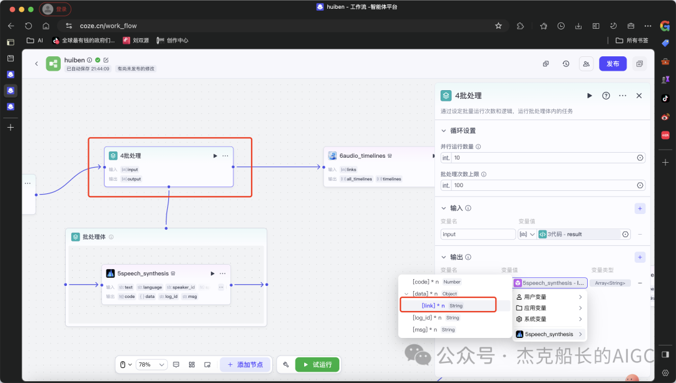
Task: Add a new input variable
Action: tap(640, 208)
